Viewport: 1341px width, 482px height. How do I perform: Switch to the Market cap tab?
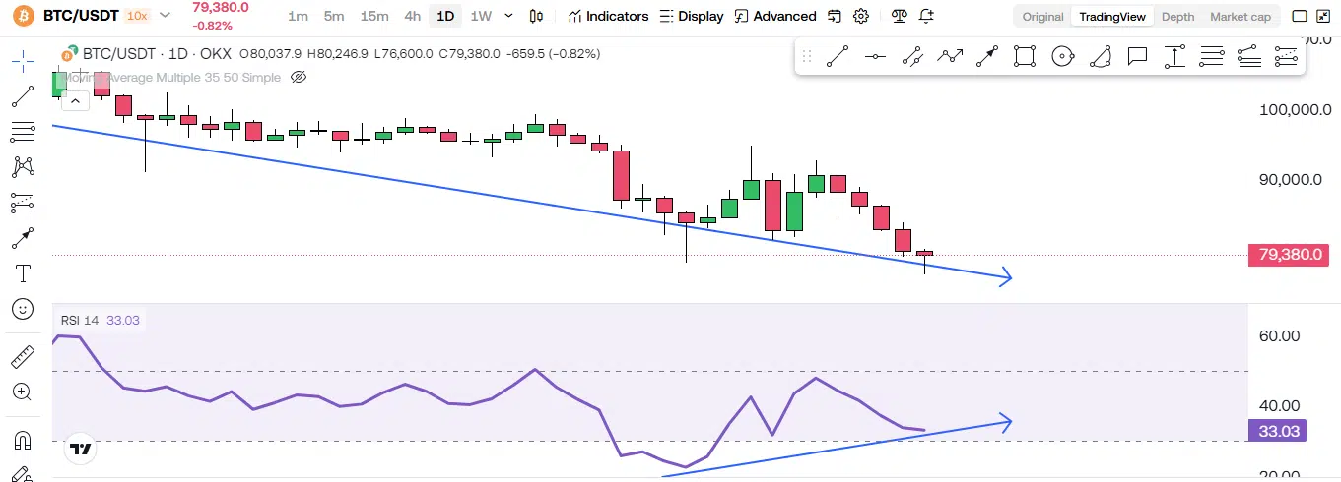click(1240, 16)
